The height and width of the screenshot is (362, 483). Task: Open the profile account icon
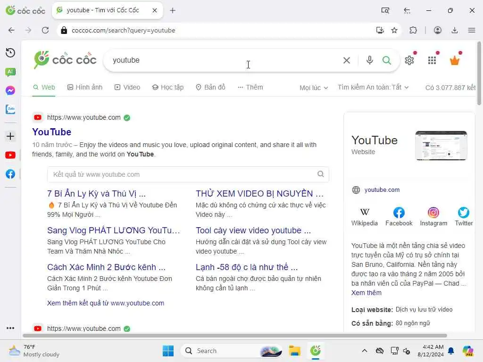coord(437,30)
